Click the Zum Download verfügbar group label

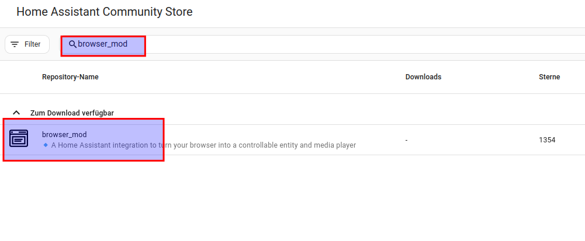(x=72, y=113)
